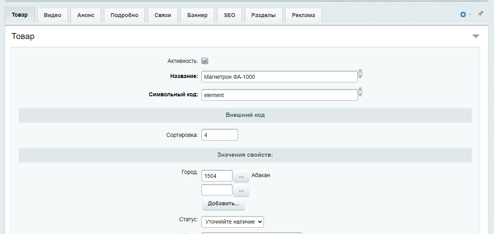Screen dimensions: 494x234
Task: Open the Статус dropdown list
Action: tap(232, 222)
